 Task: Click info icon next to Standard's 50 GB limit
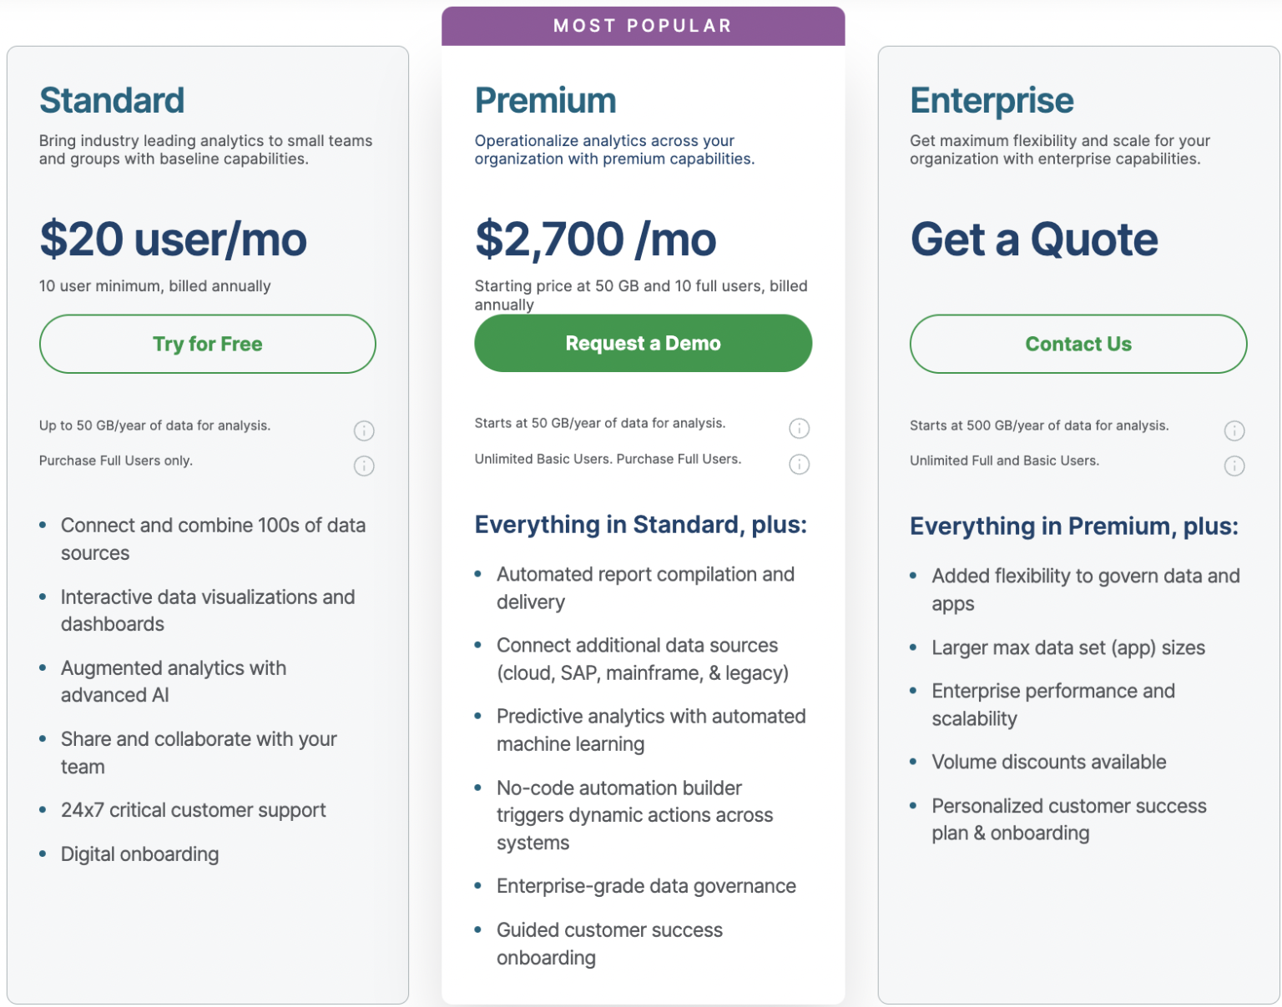(x=364, y=430)
